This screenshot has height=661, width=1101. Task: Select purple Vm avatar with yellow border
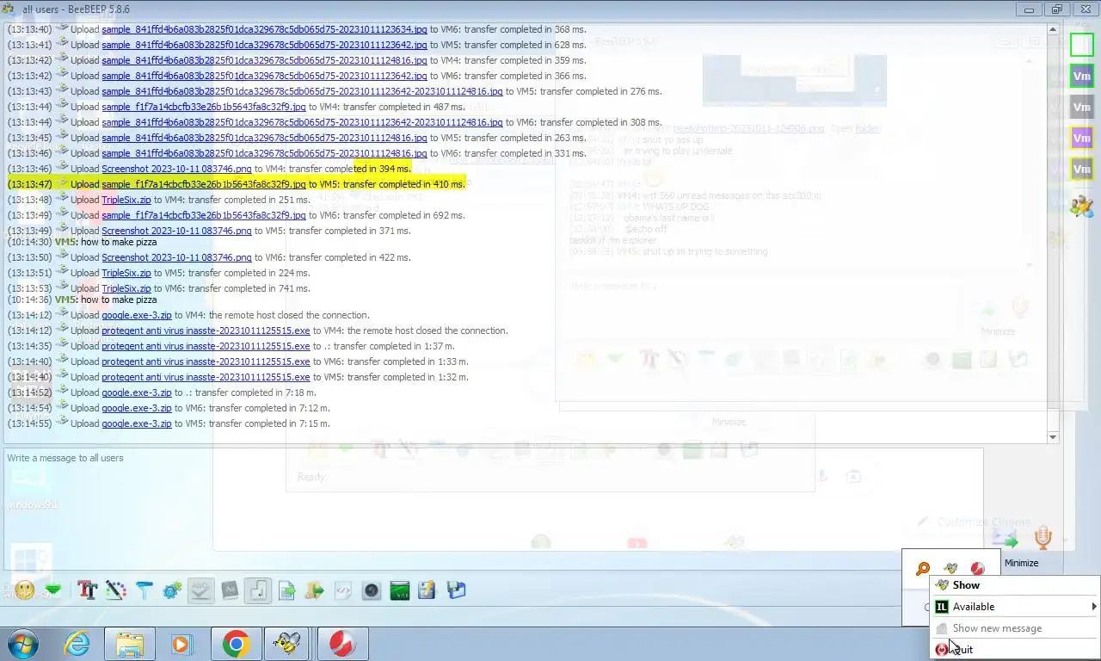click(x=1082, y=138)
